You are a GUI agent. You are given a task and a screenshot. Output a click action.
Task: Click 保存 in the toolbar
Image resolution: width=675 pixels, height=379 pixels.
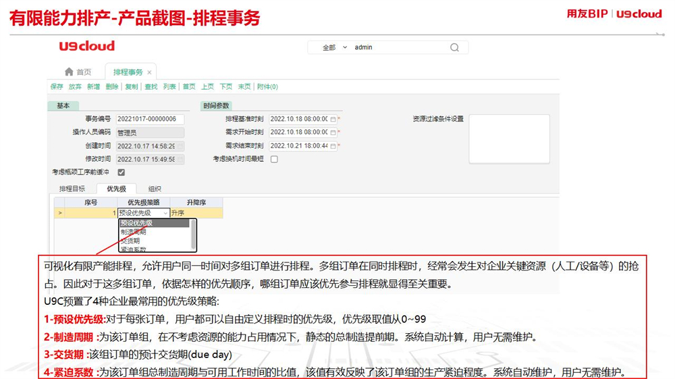57,87
